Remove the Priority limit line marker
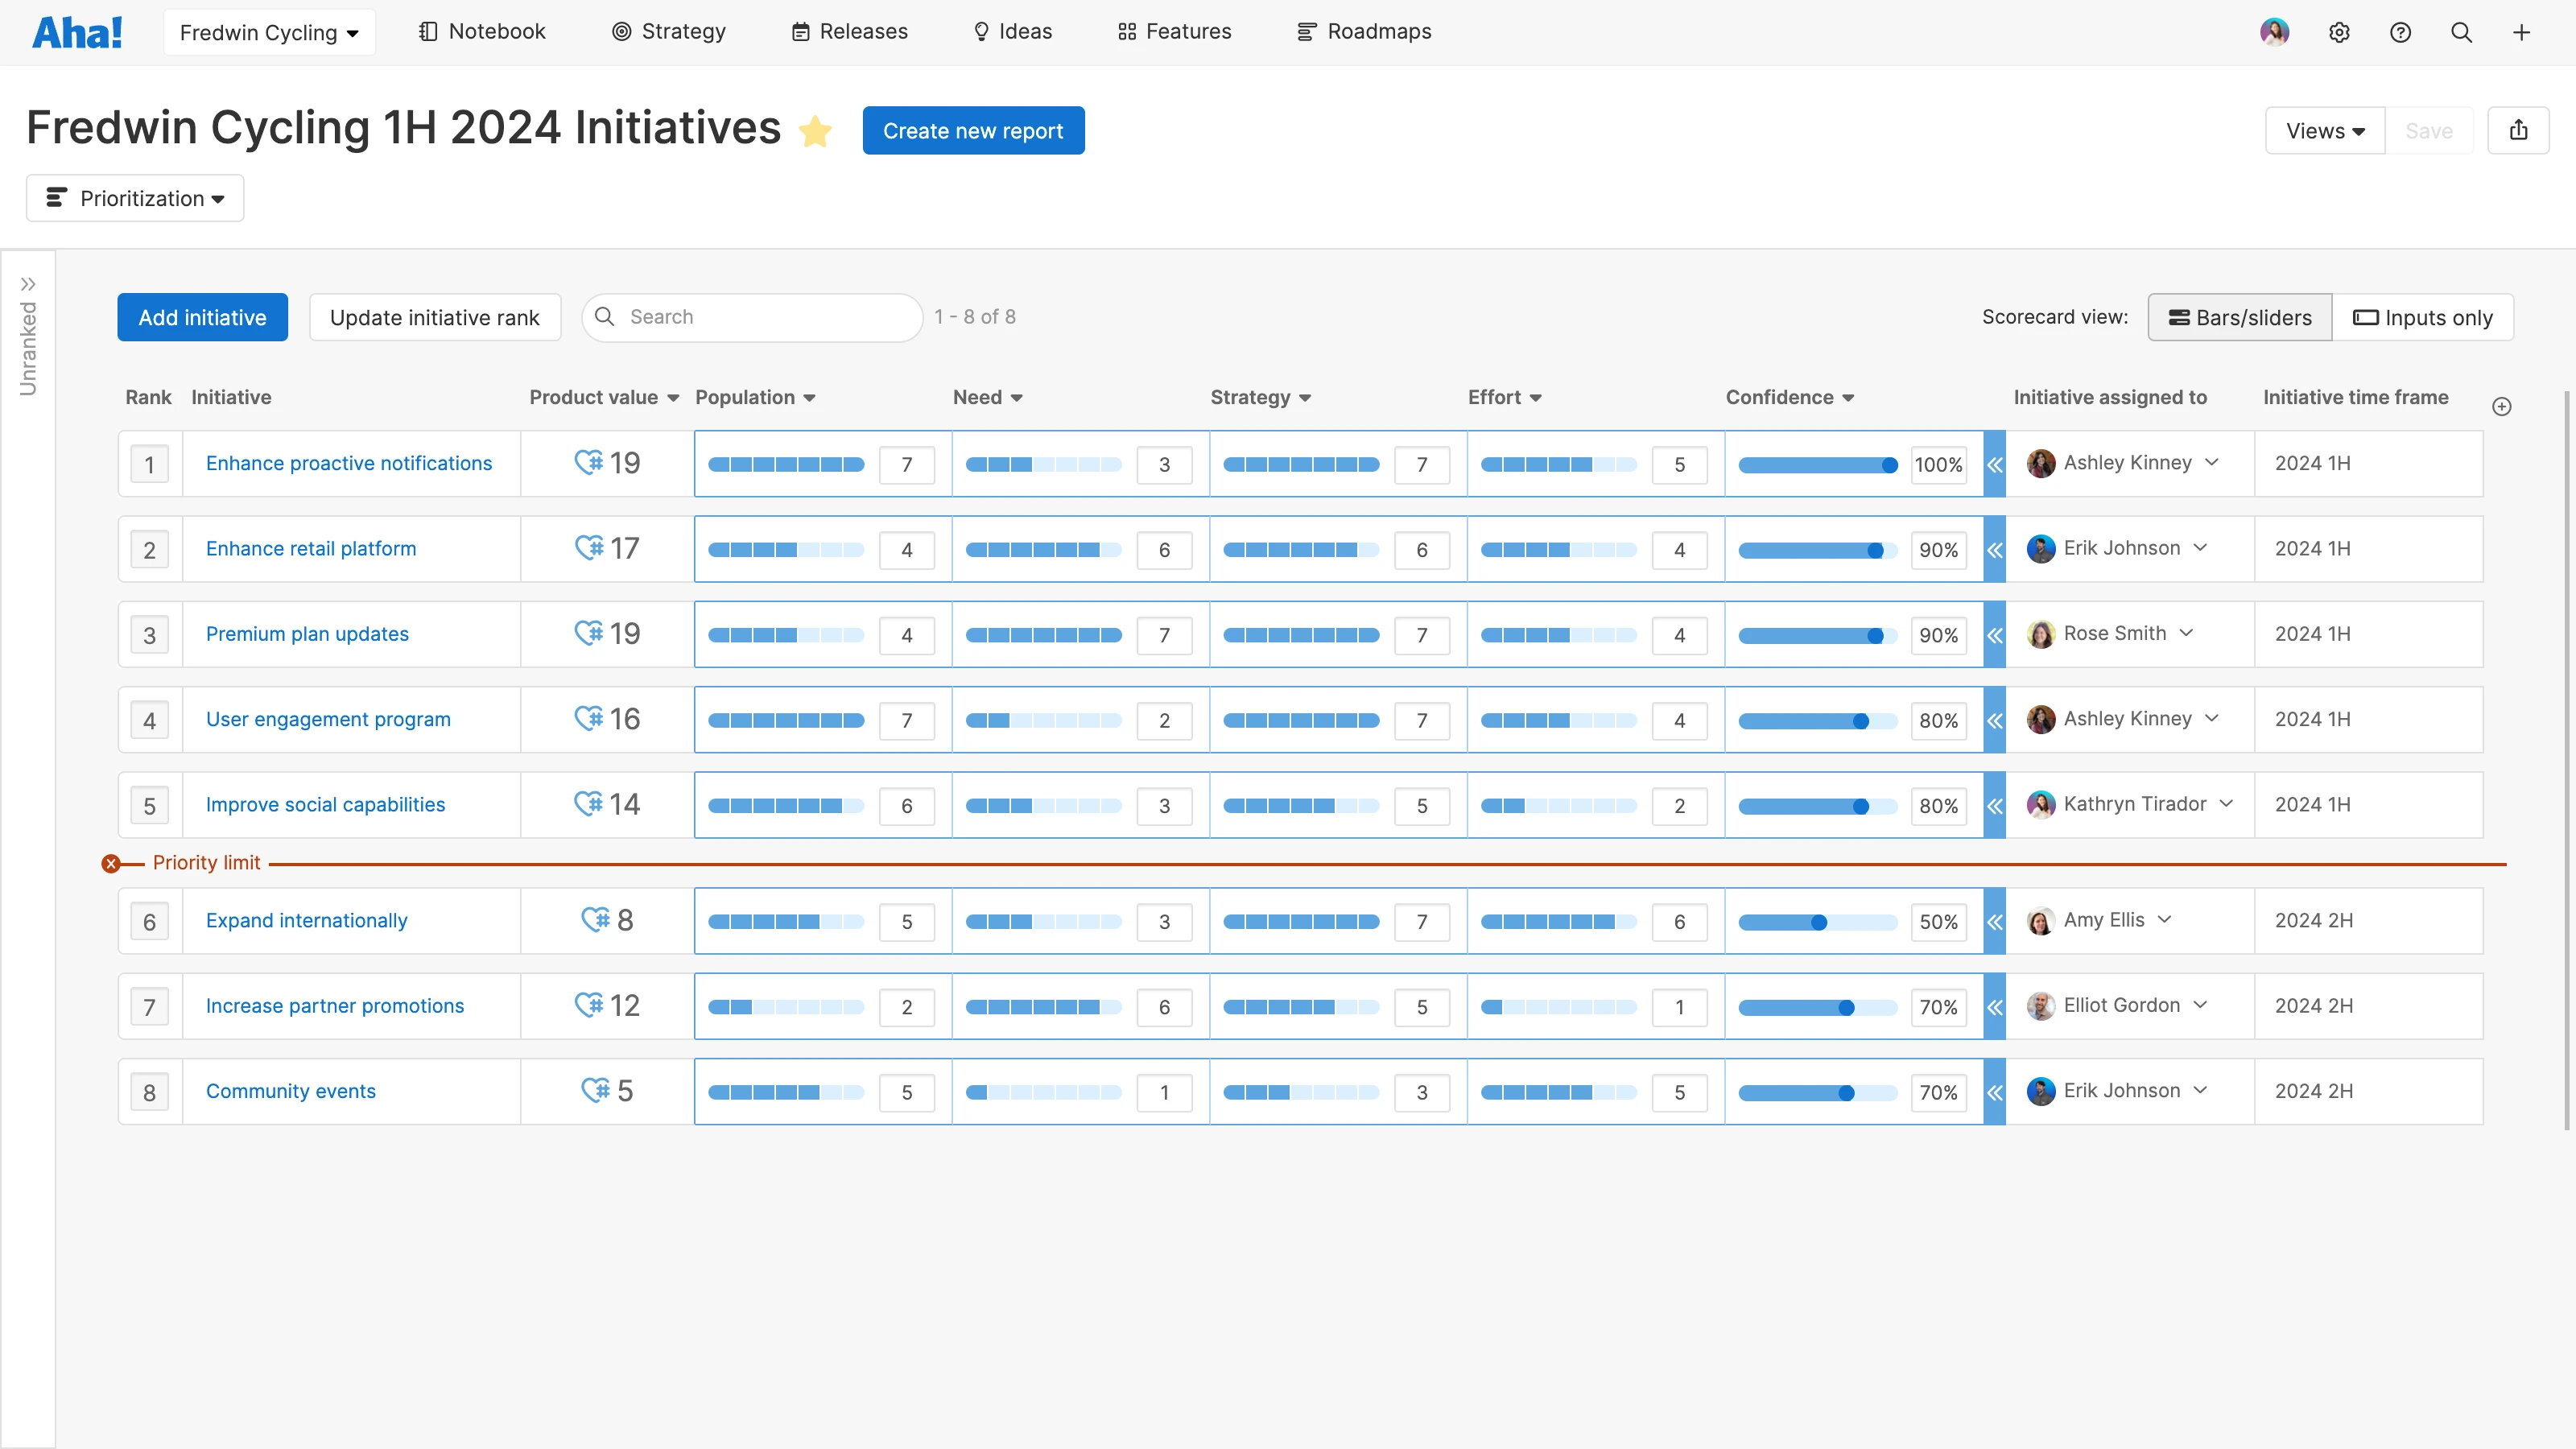 [x=111, y=863]
